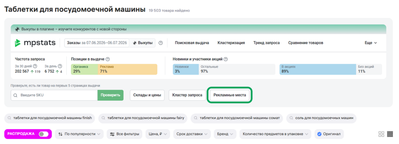
Task: Expand Количество предметов в упаковке filter
Action: click(x=275, y=134)
